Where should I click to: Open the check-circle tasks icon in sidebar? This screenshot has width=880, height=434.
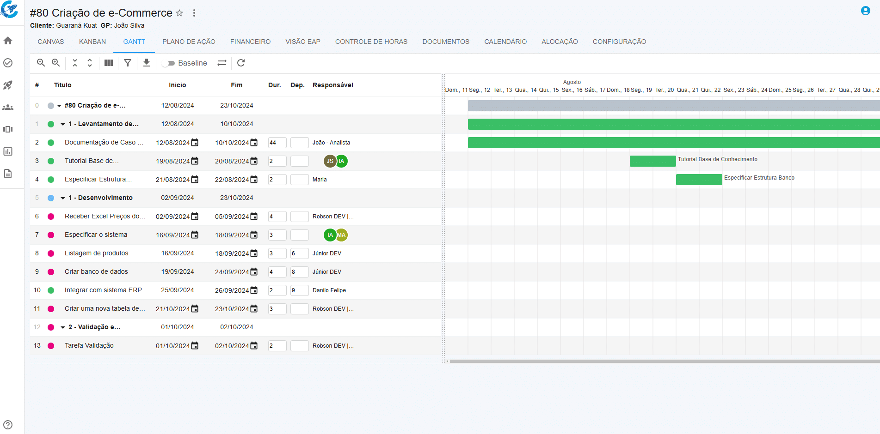[8, 63]
